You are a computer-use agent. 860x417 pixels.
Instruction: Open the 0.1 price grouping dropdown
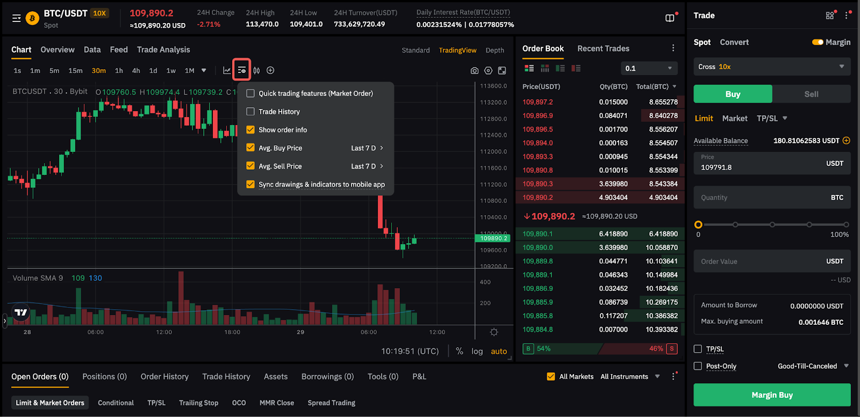pyautogui.click(x=649, y=68)
